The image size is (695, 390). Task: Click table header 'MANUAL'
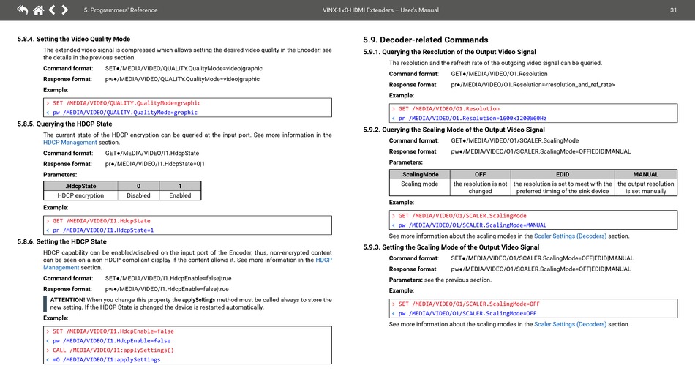646,175
